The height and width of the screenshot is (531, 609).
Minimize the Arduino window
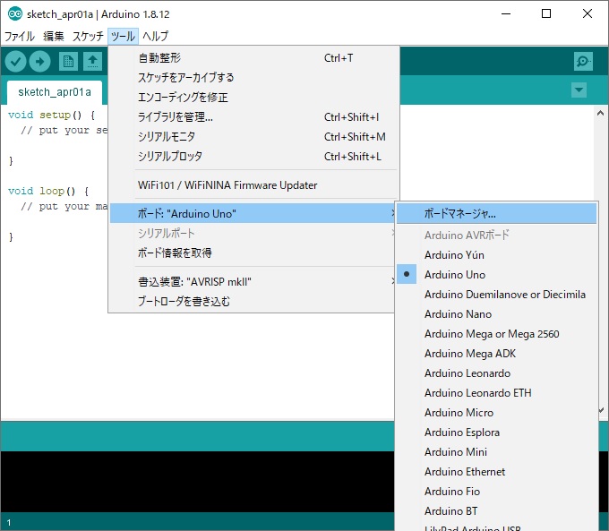click(x=506, y=14)
